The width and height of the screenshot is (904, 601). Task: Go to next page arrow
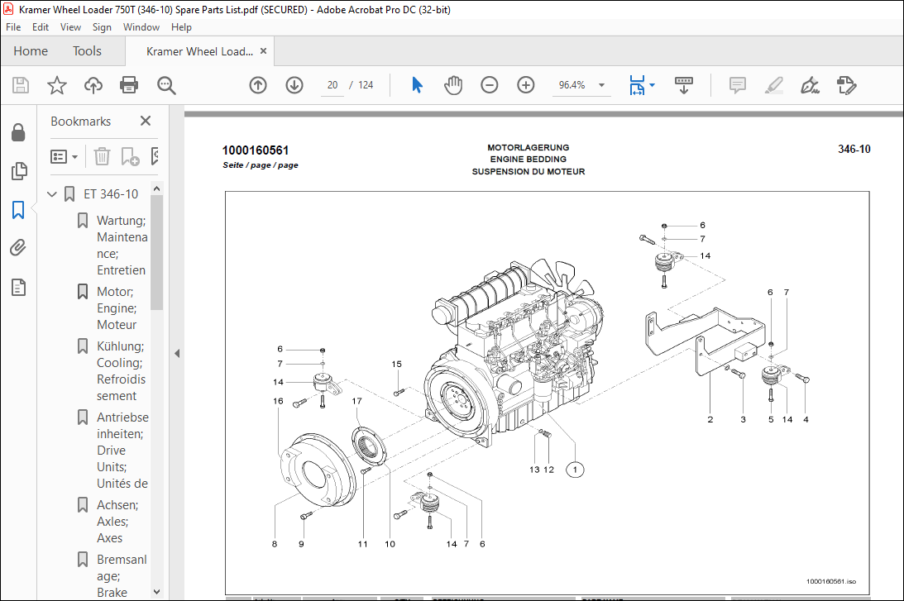tap(294, 85)
